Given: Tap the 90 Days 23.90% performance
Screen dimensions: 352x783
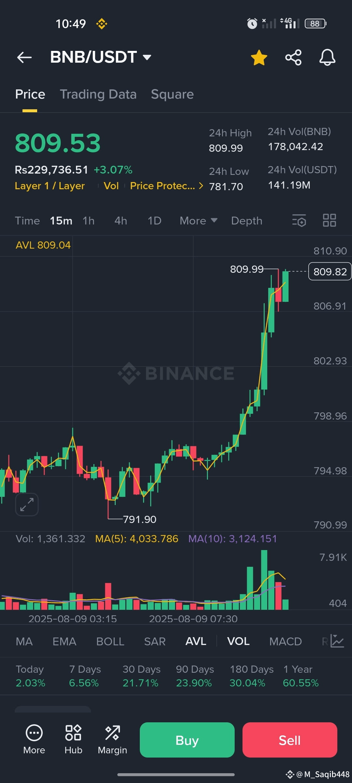Looking at the screenshot, I should coord(195,676).
